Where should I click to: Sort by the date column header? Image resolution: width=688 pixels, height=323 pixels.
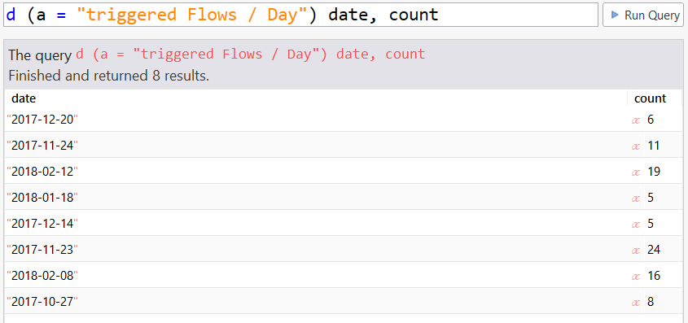coord(24,98)
